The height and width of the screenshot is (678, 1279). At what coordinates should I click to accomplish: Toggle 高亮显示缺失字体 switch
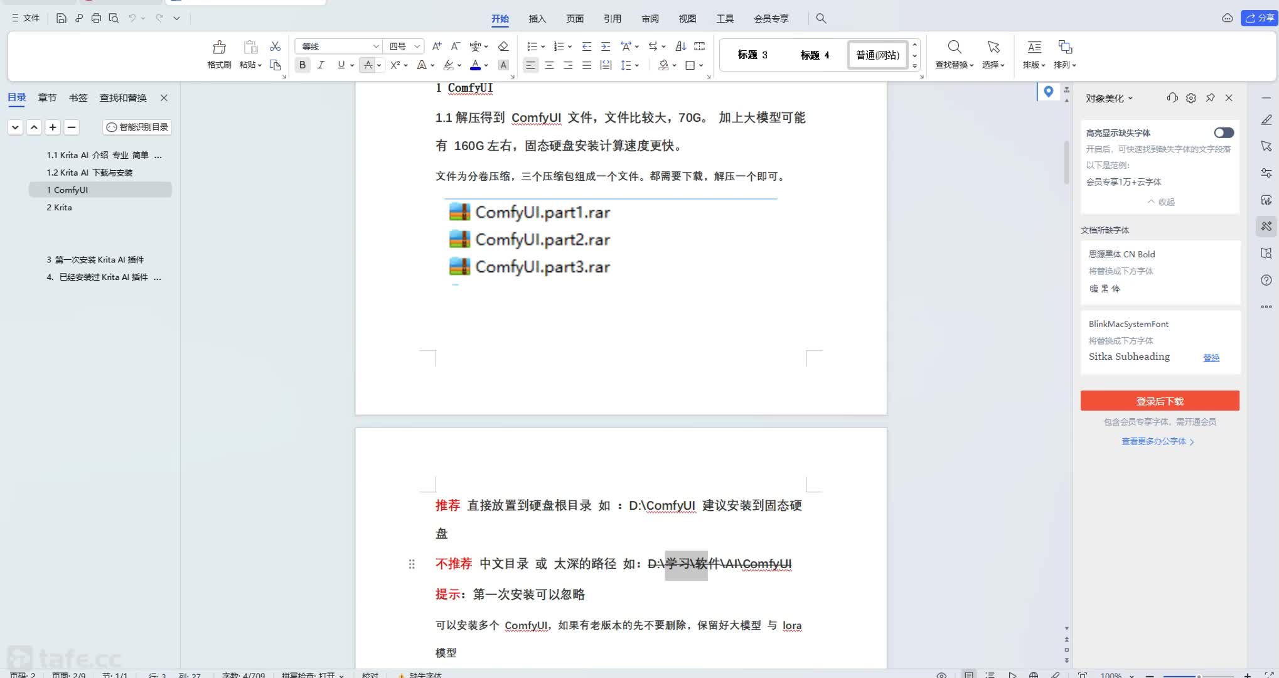click(x=1223, y=132)
